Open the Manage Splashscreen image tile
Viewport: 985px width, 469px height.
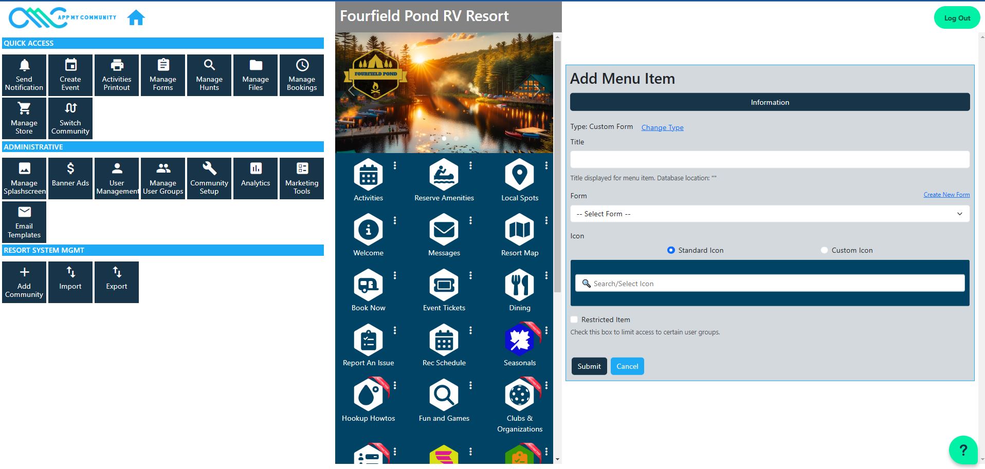click(x=24, y=178)
